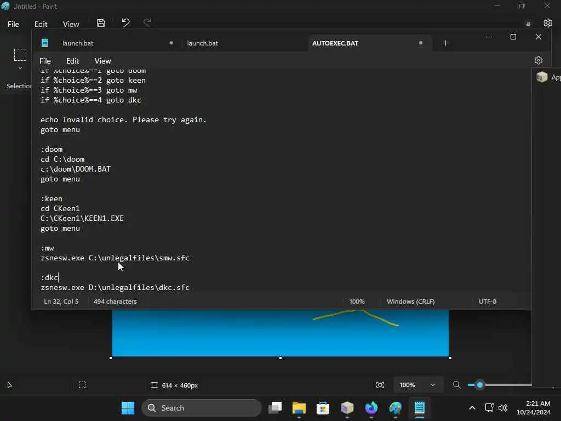
Task: Click line 'C:\CKeen1\KEEN1.EXE'
Action: [x=82, y=218]
